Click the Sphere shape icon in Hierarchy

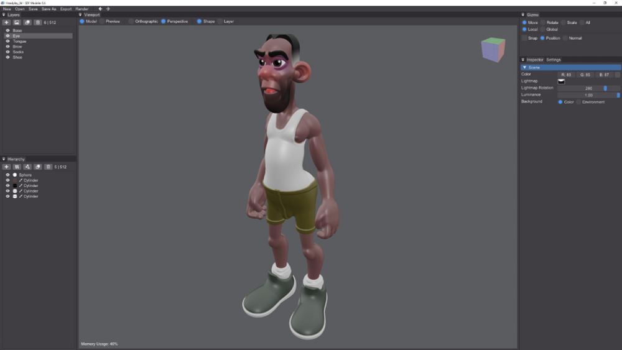point(15,175)
